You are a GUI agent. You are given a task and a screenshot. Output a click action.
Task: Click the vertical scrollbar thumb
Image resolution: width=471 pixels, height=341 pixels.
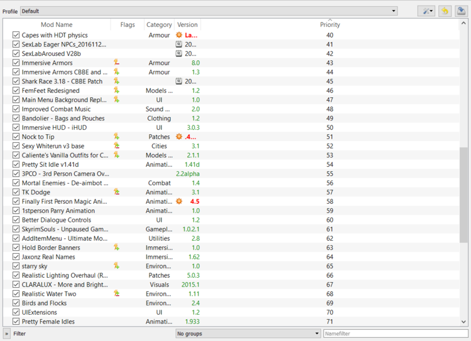coord(463,195)
